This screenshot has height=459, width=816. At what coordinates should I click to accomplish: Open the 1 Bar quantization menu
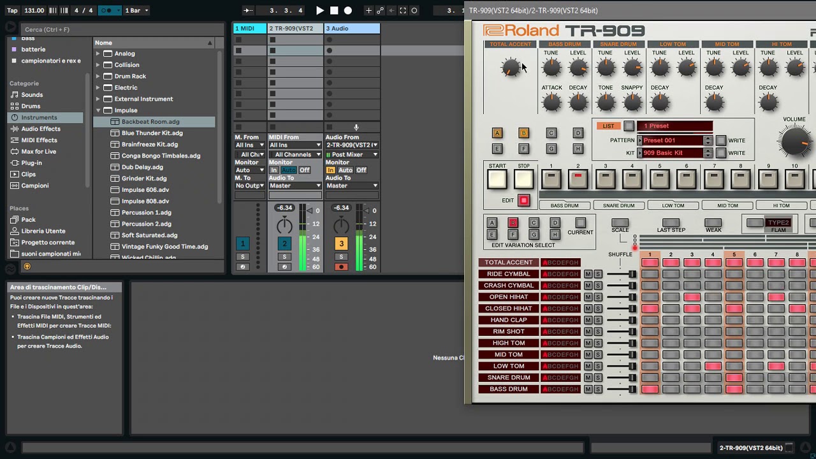(x=136, y=10)
